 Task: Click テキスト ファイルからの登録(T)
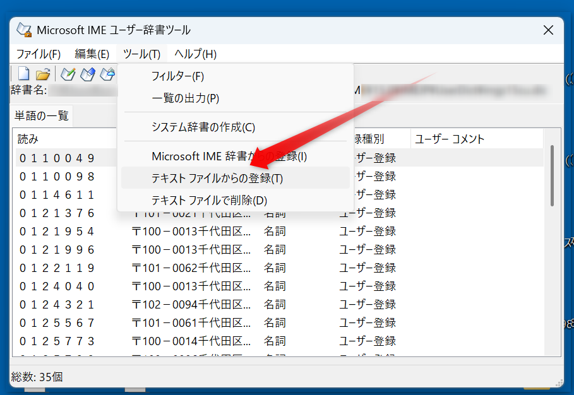[x=236, y=178]
